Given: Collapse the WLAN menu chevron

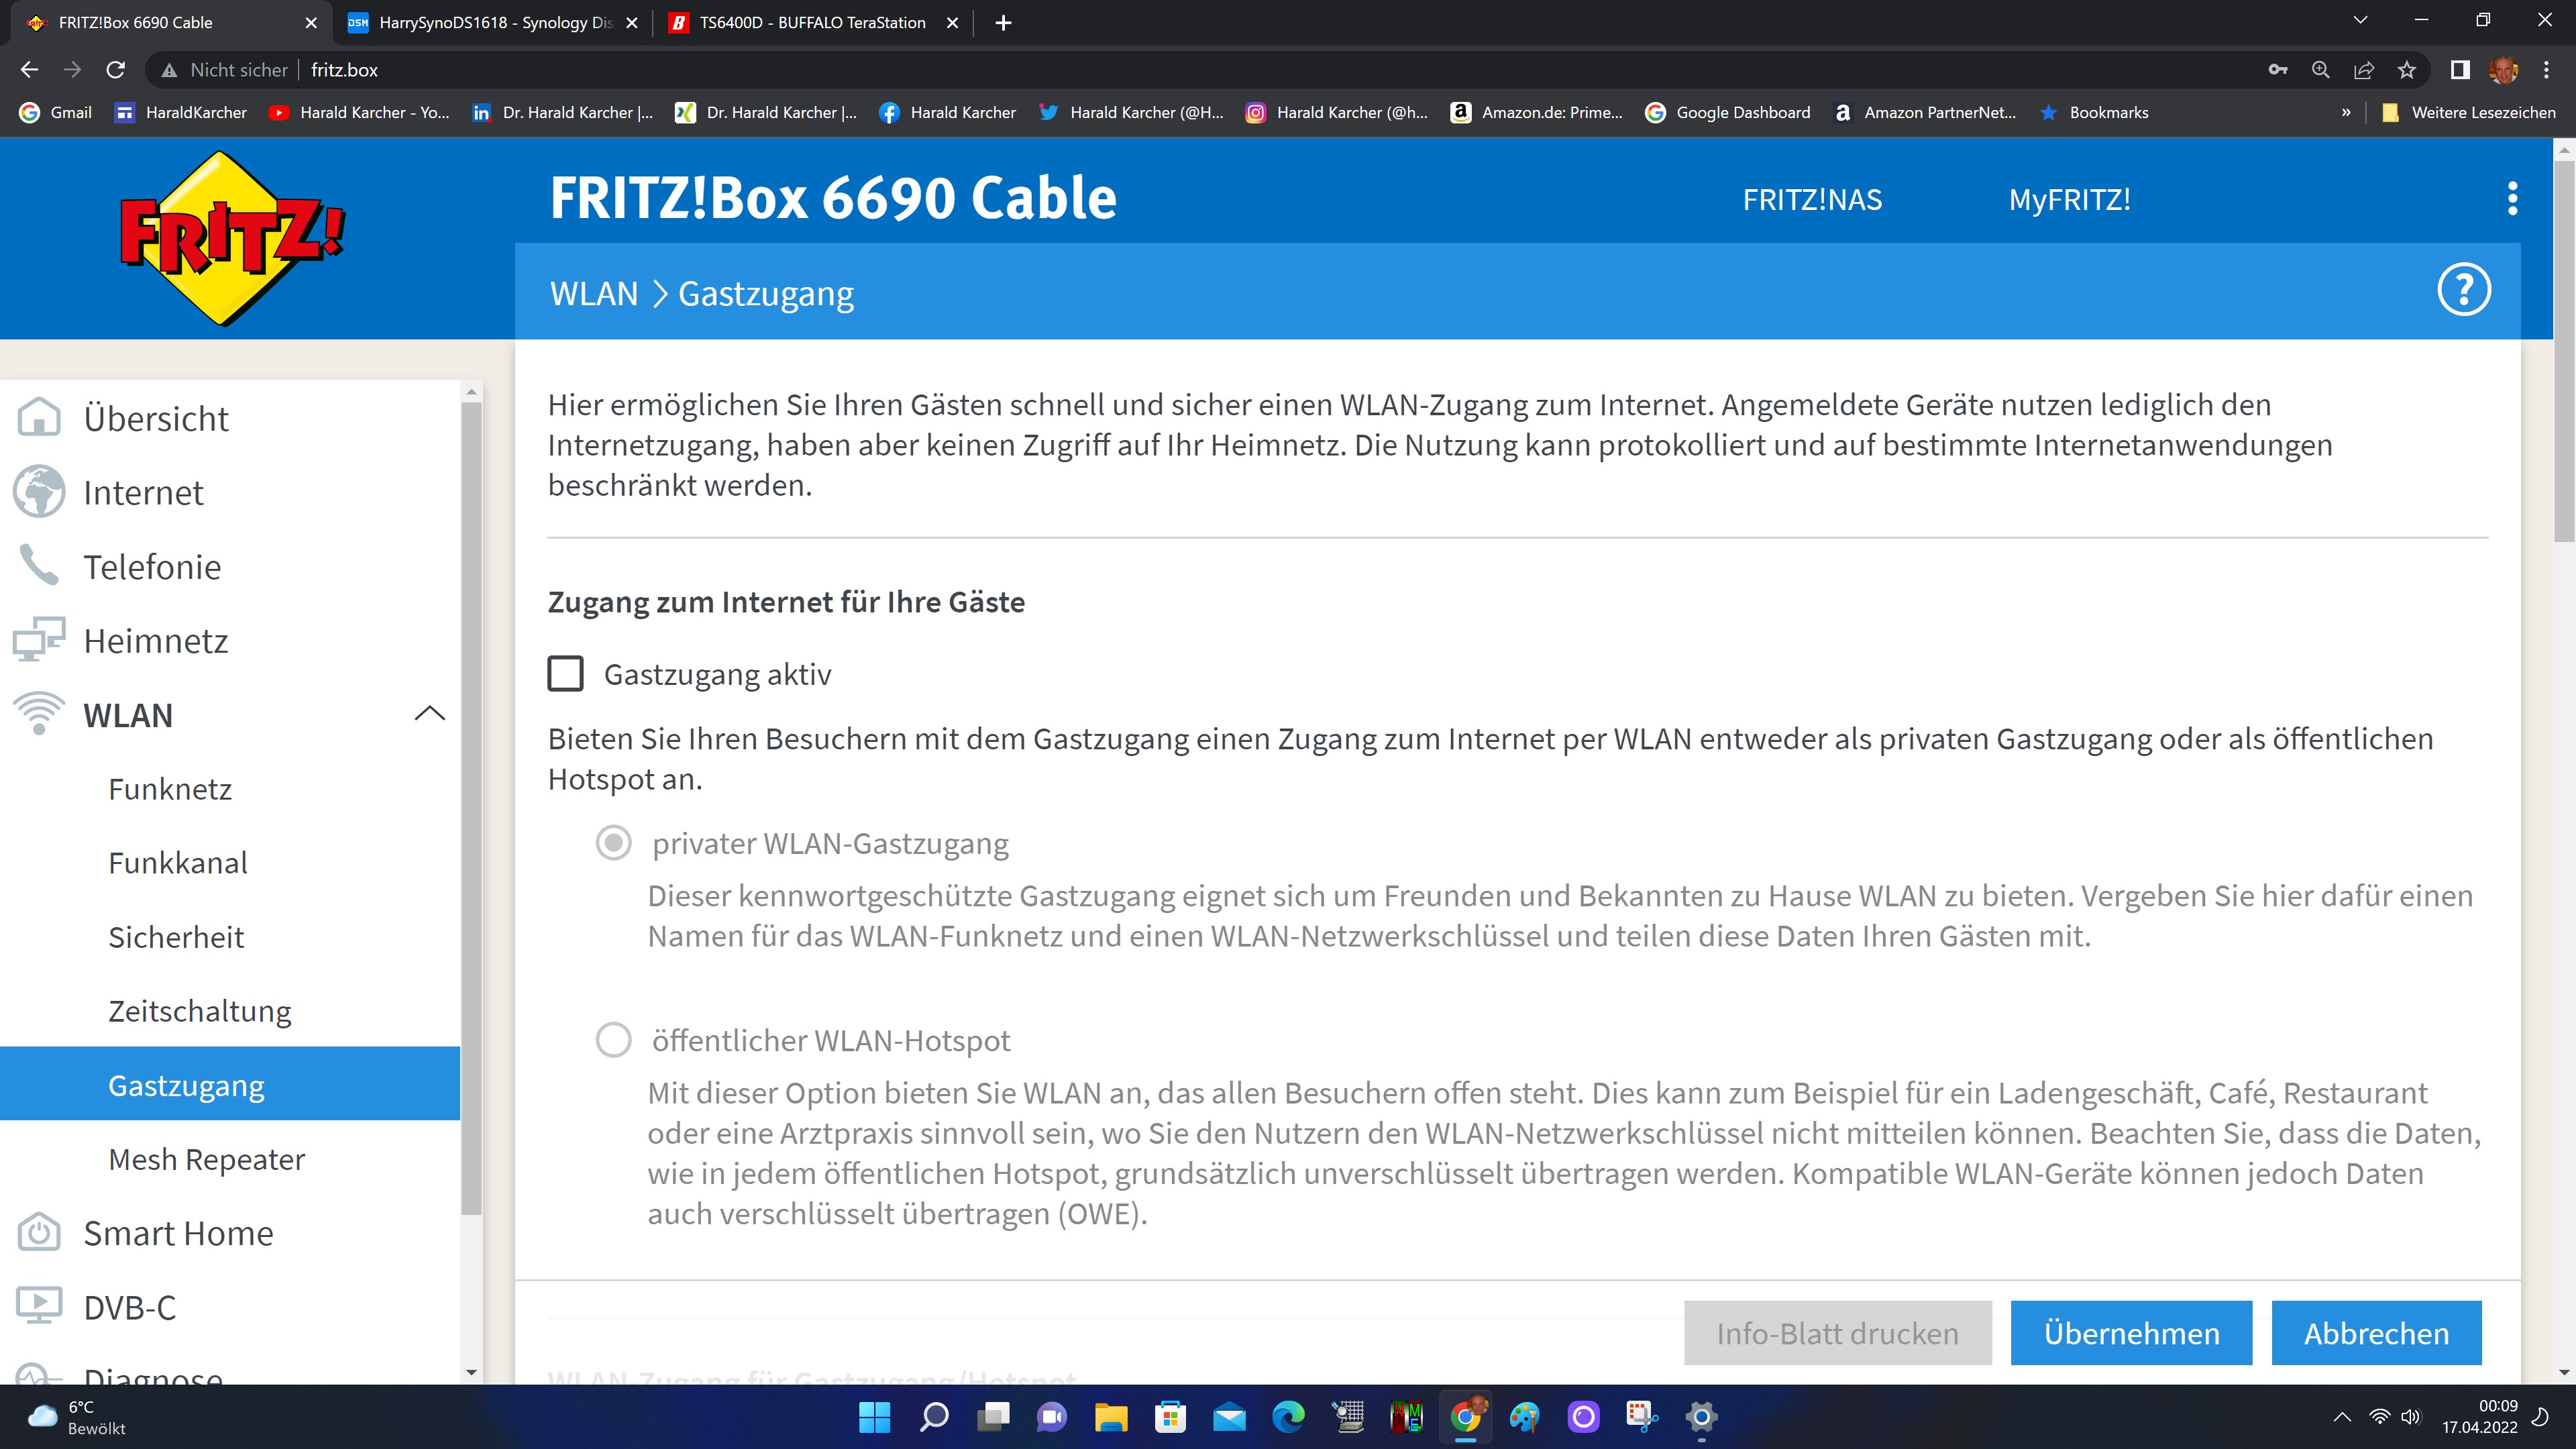Looking at the screenshot, I should [429, 714].
